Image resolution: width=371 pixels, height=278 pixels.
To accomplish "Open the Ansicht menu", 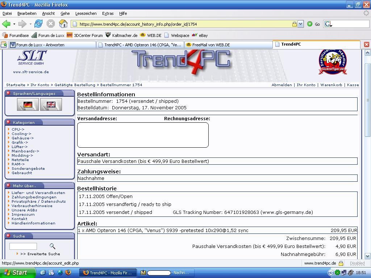I will click(49, 13).
